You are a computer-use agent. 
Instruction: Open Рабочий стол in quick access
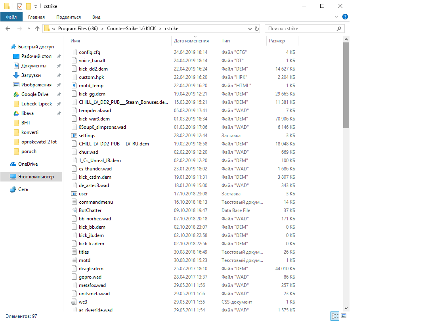36,56
